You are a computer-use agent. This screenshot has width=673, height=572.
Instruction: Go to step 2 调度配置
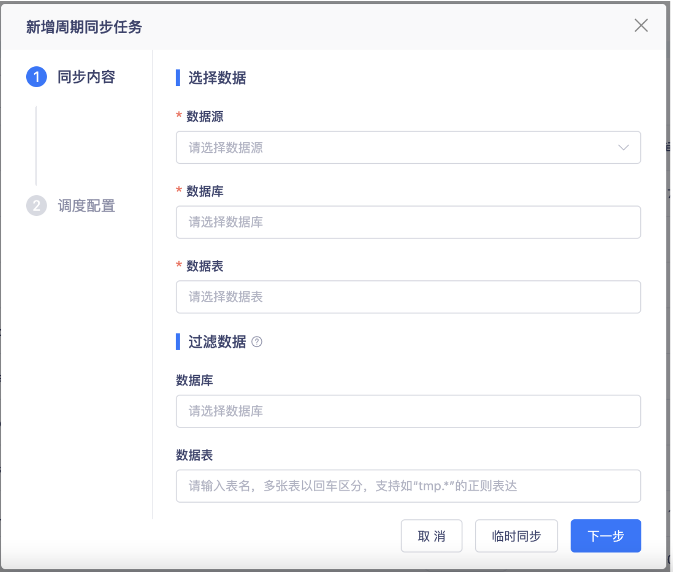coord(71,206)
